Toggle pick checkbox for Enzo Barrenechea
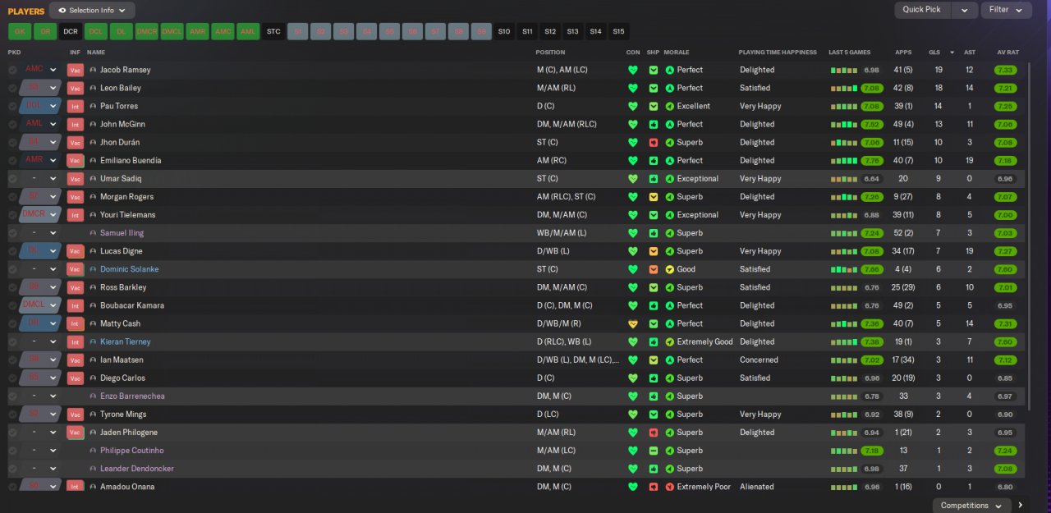The height and width of the screenshot is (513, 1051). [x=12, y=396]
